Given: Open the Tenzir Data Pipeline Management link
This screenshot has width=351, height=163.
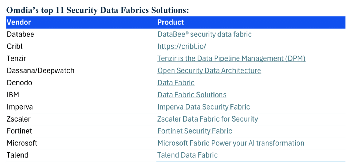Looking at the screenshot, I should [231, 58].
